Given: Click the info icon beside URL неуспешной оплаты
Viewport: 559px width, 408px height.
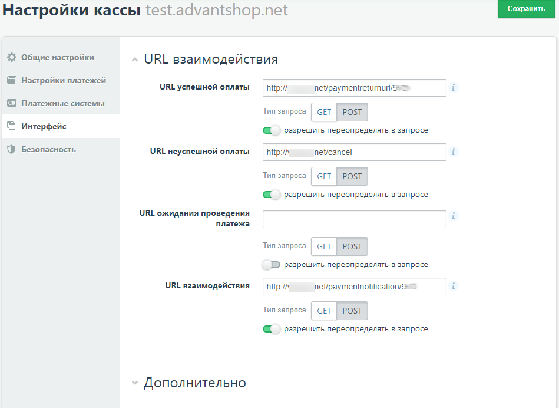Looking at the screenshot, I should click(454, 152).
